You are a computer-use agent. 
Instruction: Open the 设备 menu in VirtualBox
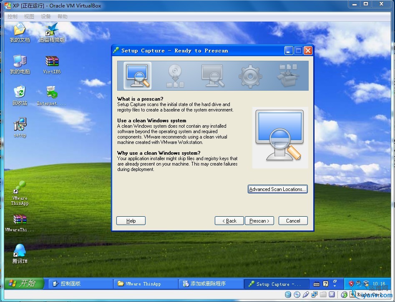click(x=45, y=17)
